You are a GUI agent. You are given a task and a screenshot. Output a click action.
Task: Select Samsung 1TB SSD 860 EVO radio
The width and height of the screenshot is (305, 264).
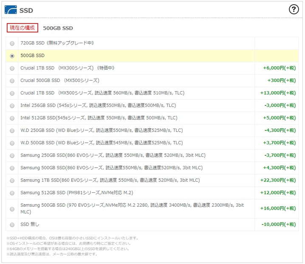coord(12,180)
